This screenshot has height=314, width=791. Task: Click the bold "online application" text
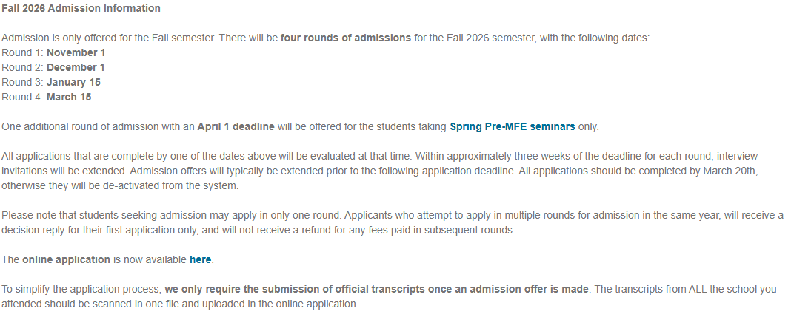tap(66, 259)
